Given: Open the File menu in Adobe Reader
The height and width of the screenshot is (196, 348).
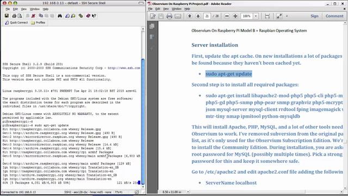Looking at the screenshot, I should coord(150,9).
